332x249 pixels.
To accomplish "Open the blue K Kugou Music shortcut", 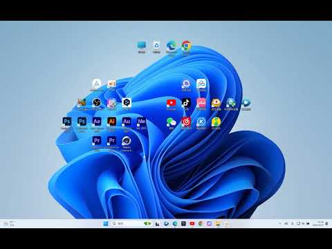I will coord(201,123).
